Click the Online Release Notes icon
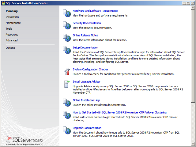 pos(67,38)
